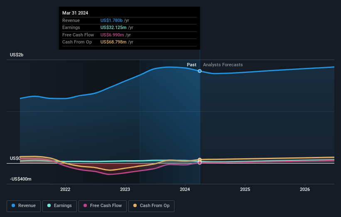This screenshot has width=341, height=217.
Task: Click the 2026 x-axis label
Action: click(305, 190)
